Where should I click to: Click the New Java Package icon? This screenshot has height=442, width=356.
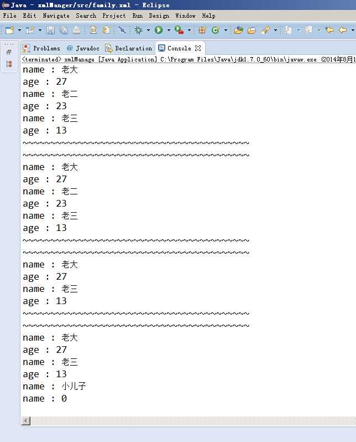tap(202, 30)
